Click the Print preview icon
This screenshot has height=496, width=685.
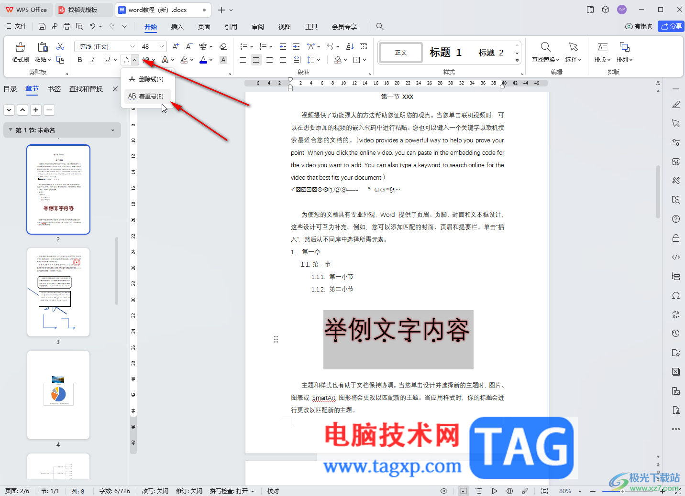click(x=79, y=26)
